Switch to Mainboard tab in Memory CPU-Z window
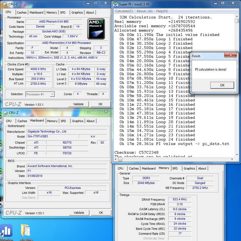 pos(149,168)
